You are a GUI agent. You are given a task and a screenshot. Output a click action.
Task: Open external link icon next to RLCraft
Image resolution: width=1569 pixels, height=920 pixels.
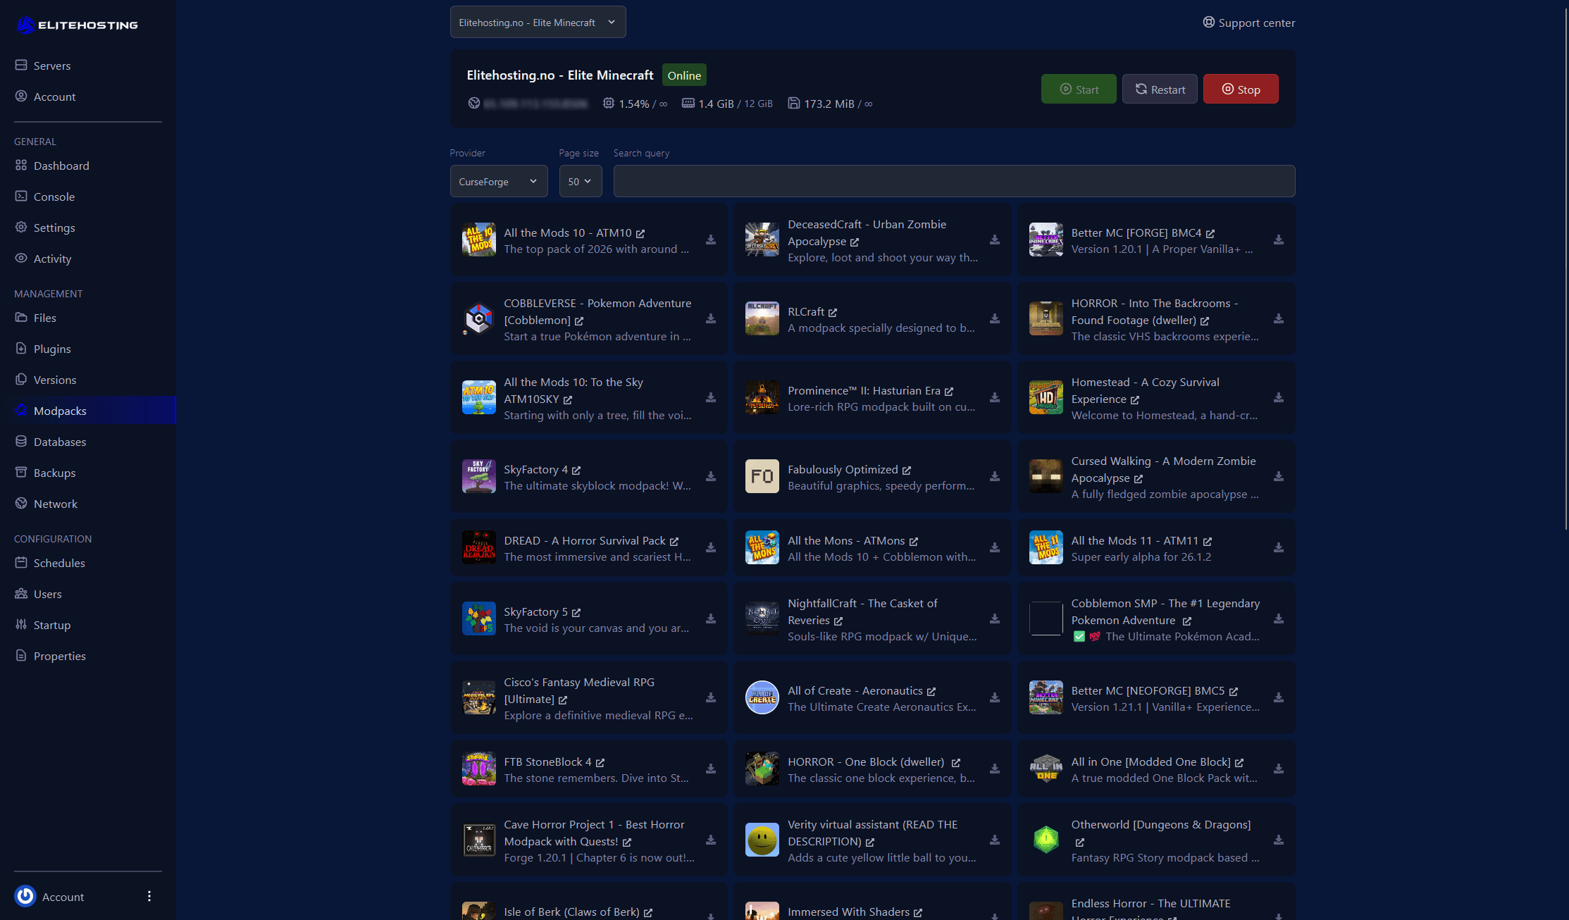[833, 312]
